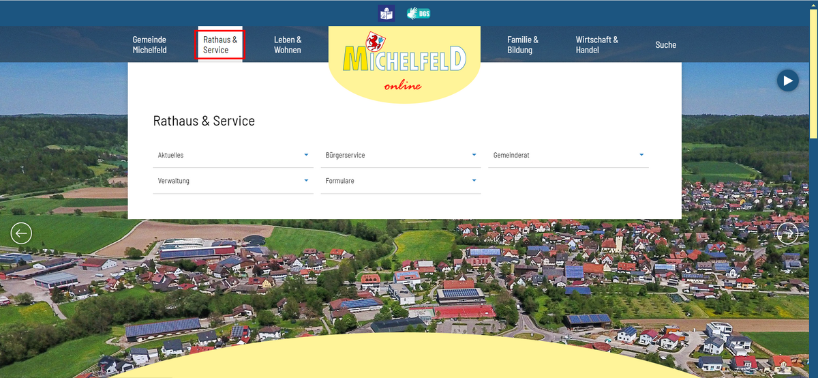Open the Suche menu item
The image size is (818, 378).
(x=666, y=45)
